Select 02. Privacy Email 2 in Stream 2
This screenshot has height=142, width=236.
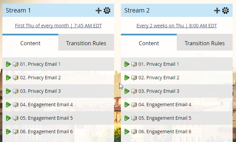point(159,78)
